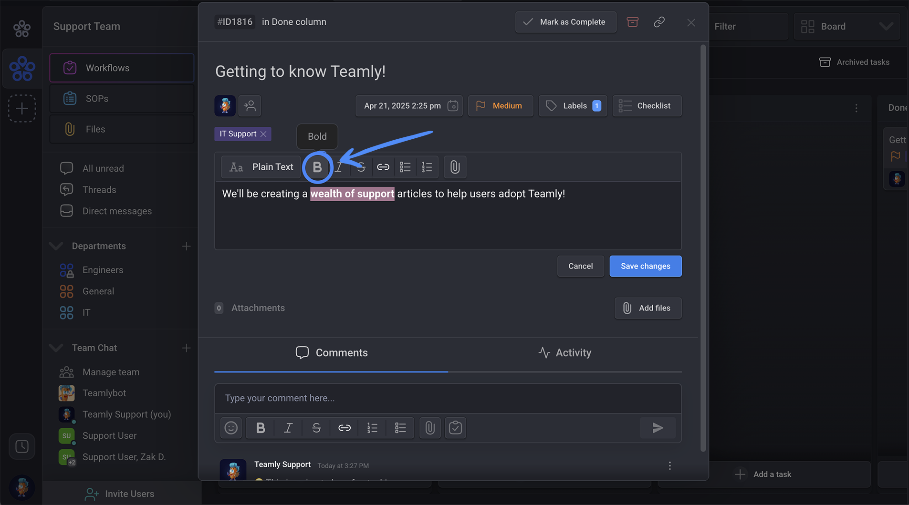Open chat with Support User
Viewport: 909px width, 505px height.
click(x=109, y=435)
